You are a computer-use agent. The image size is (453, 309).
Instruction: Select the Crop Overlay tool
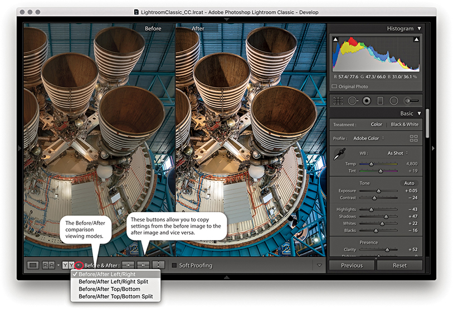point(338,101)
